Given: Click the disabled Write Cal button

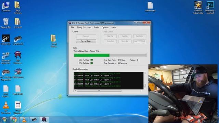Looking at the screenshot, I should coord(110,41).
